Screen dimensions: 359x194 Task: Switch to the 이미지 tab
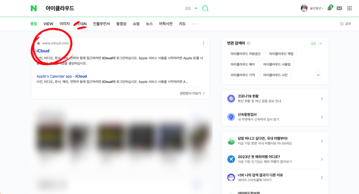65,24
